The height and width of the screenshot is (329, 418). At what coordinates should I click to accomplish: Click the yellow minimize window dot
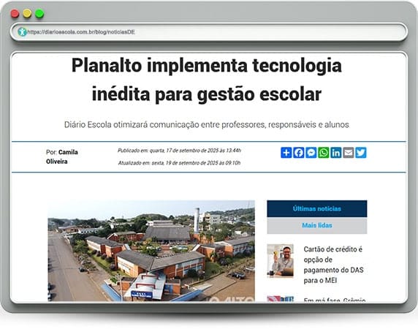[27, 13]
